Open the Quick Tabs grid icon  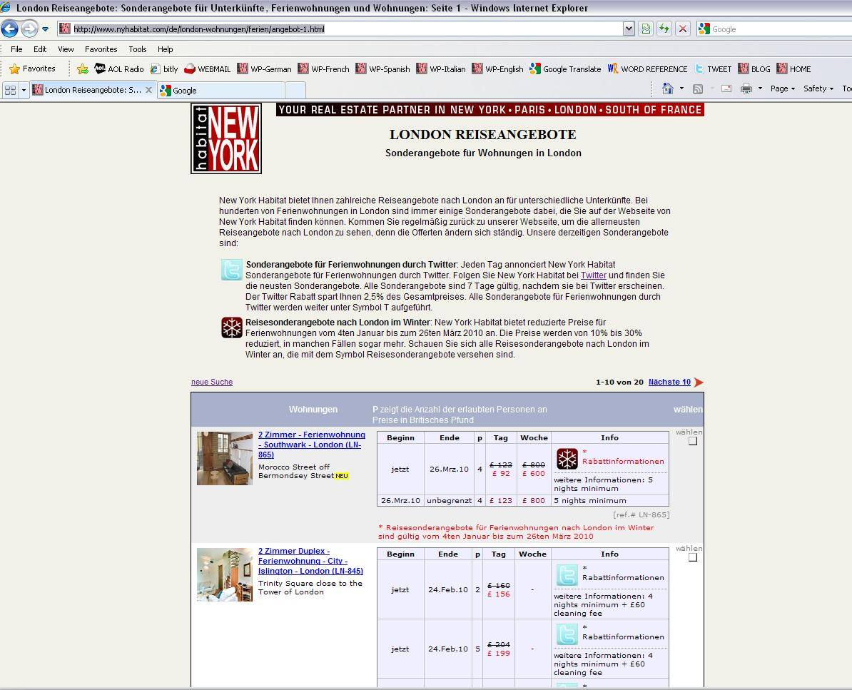pos(10,91)
